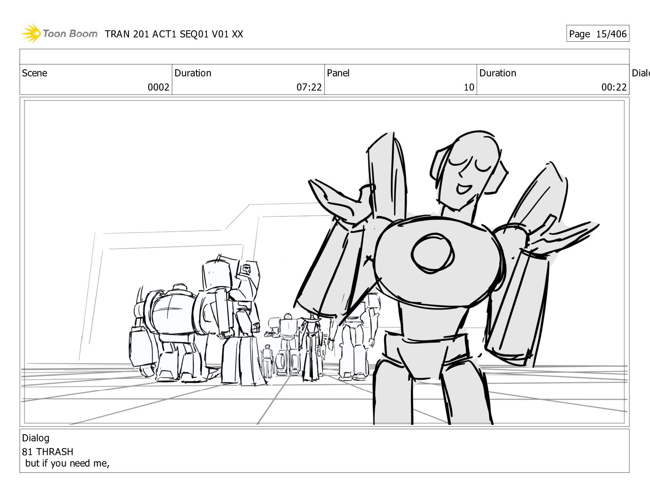Click the Duration label above "00:22"

click(498, 73)
